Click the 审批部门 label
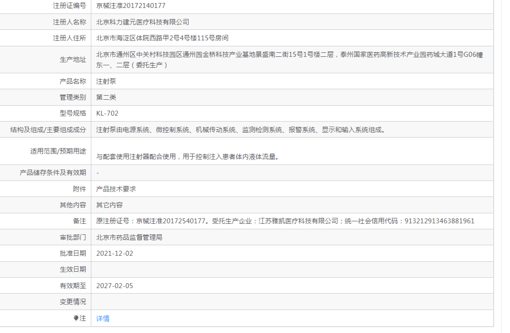This screenshot has height=333, width=510. [73, 237]
